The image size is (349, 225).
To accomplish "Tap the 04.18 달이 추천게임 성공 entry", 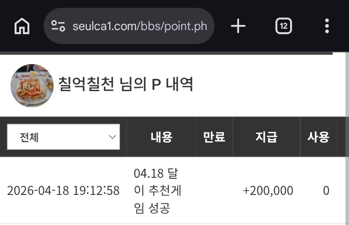I will (x=158, y=191).
